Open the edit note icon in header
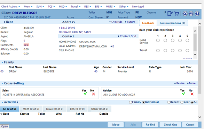This screenshot has width=204, height=129. (170, 13)
